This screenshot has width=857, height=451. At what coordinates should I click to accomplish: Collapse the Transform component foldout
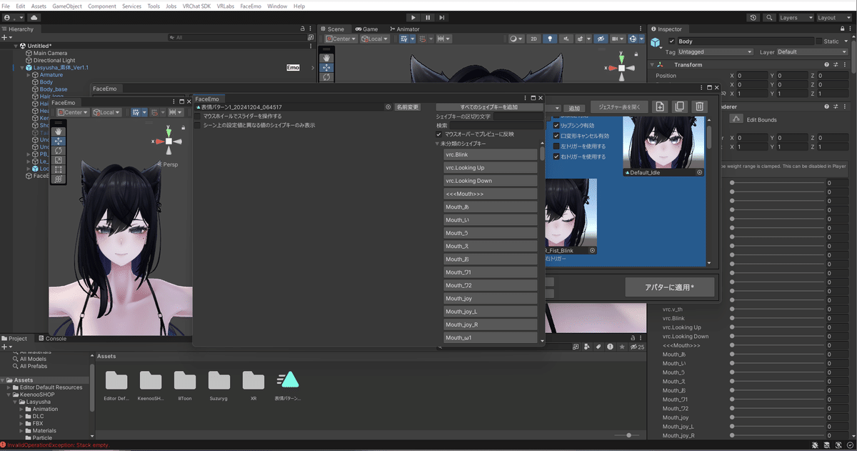click(x=653, y=64)
